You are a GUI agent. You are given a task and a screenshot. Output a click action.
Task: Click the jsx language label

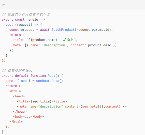coord(4,4)
